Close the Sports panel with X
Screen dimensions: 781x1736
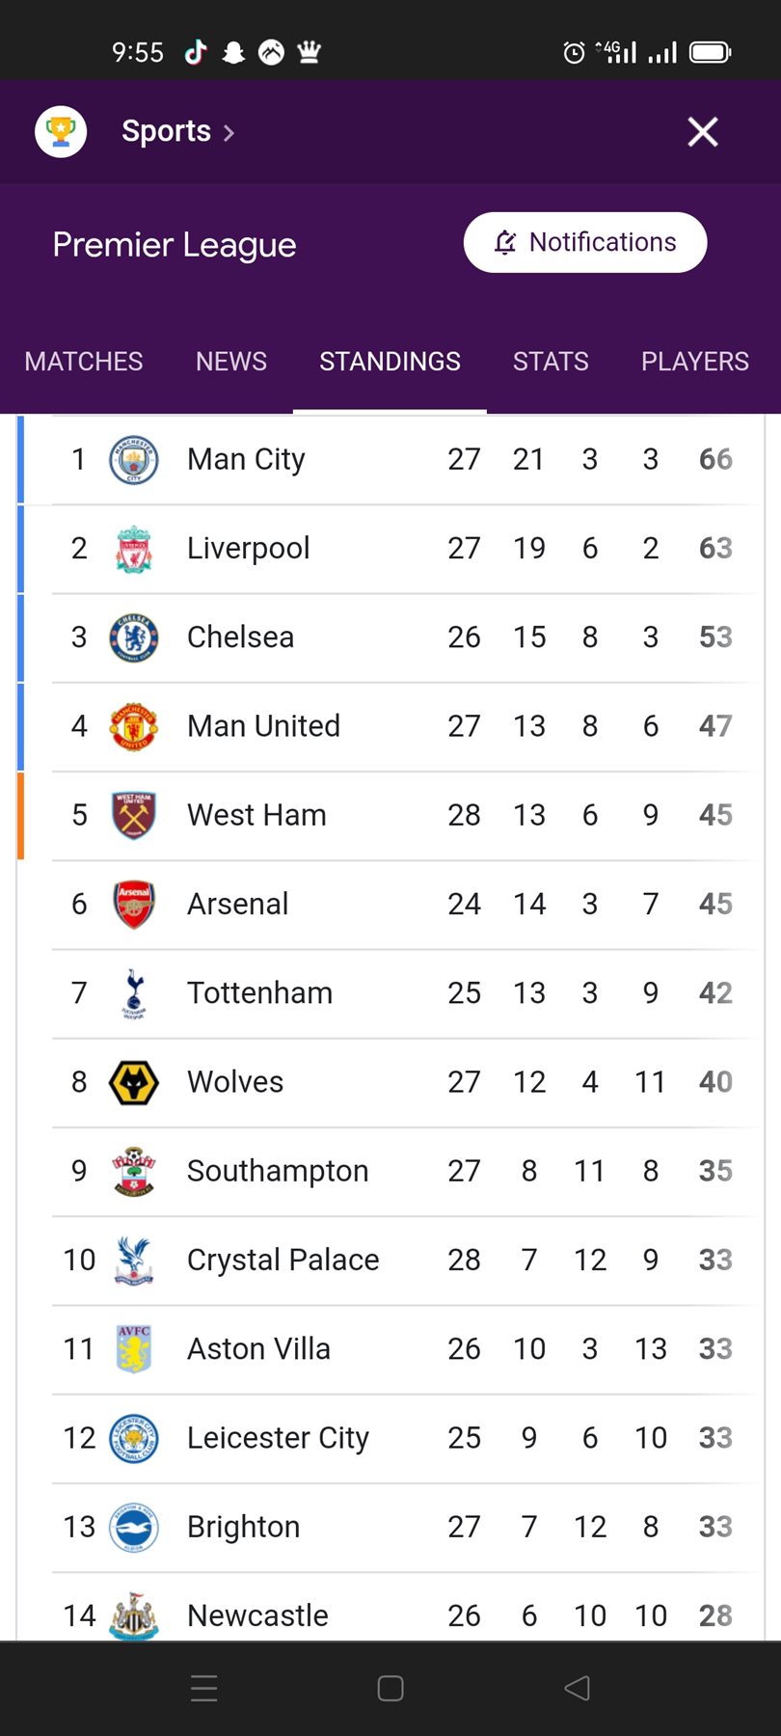tap(703, 132)
